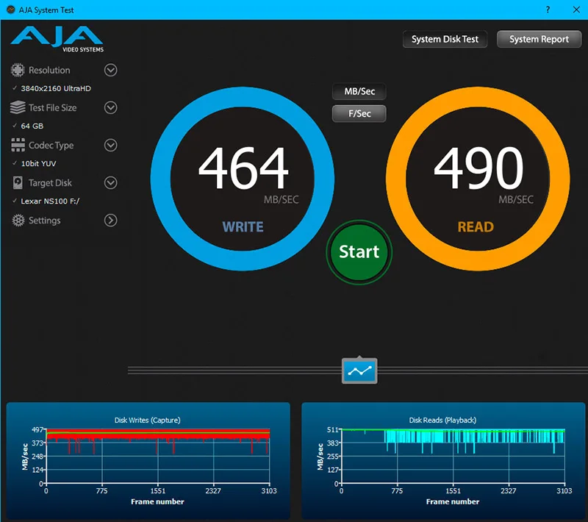This screenshot has width=588, height=522.
Task: Close the AJA System Test window
Action: (x=576, y=10)
